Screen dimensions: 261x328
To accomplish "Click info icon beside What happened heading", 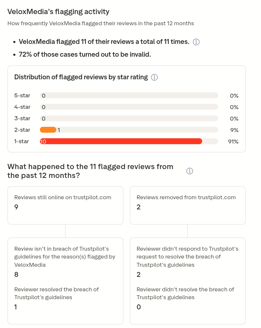I will click(190, 171).
